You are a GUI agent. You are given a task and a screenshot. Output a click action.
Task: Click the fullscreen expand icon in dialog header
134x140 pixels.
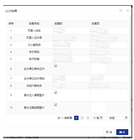(121, 11)
